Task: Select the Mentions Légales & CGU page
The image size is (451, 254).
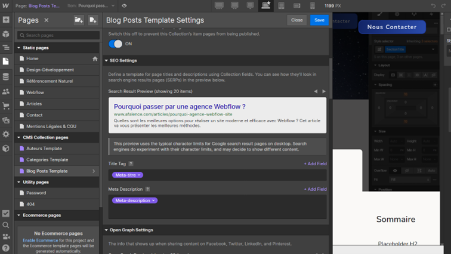Action: (57, 126)
